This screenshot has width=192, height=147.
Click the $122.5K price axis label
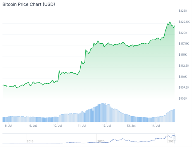click(184, 22)
